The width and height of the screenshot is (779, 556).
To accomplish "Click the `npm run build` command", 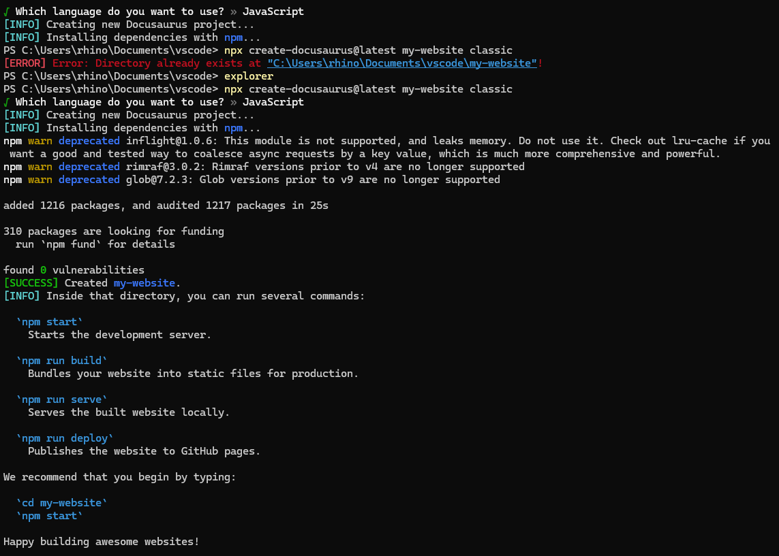I will click(x=62, y=361).
